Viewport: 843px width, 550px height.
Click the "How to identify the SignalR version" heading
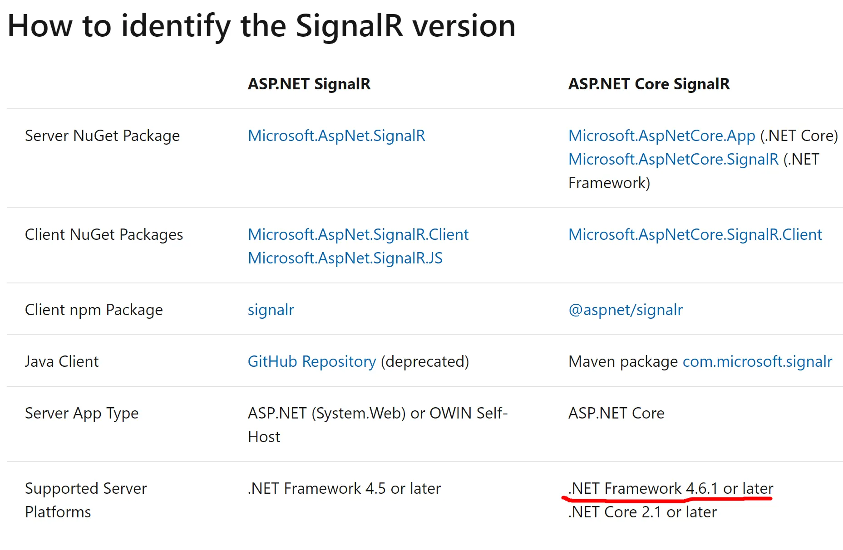261,25
